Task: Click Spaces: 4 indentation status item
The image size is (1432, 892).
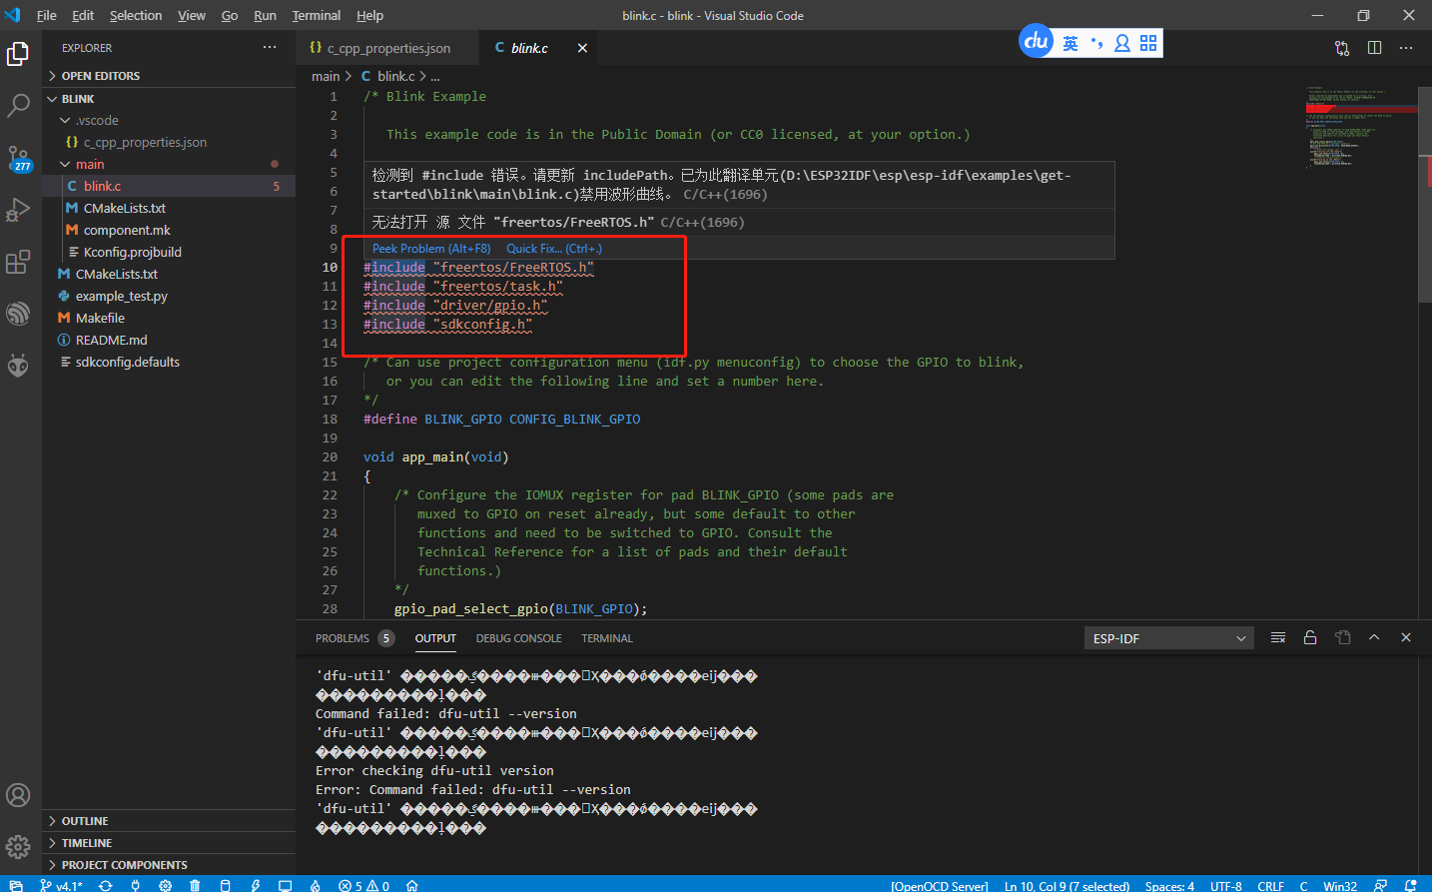Action: 1169,886
